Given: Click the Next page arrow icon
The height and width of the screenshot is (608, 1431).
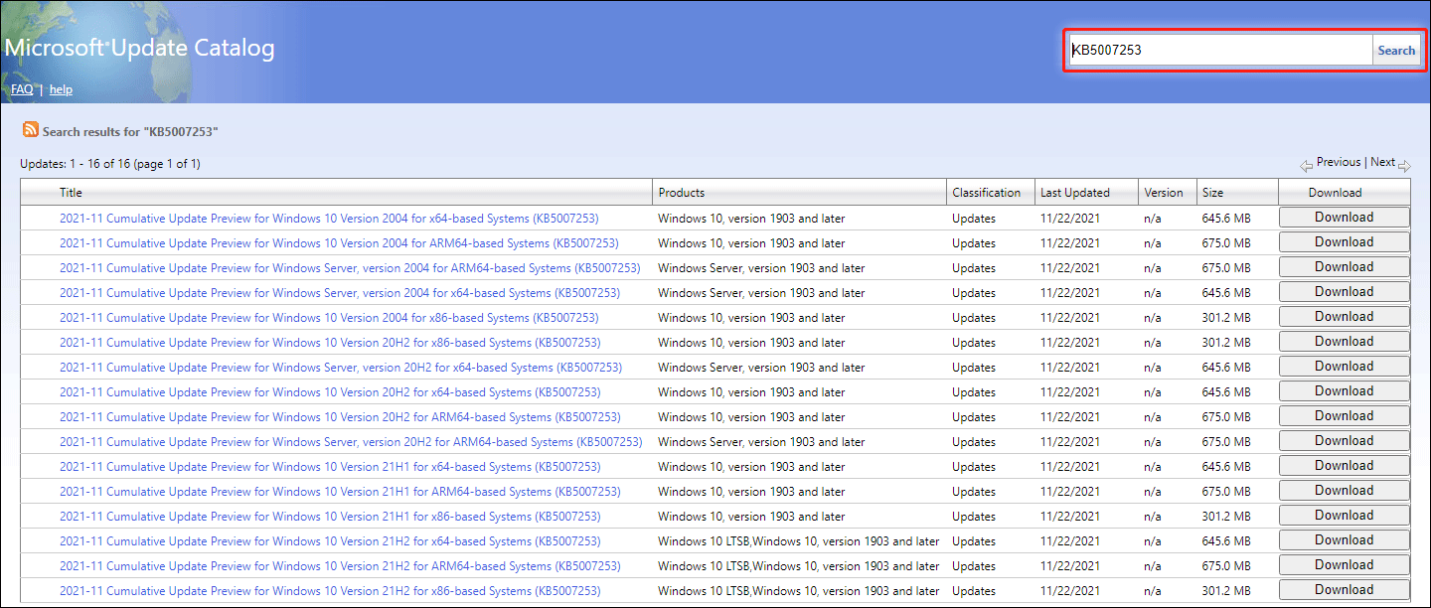Looking at the screenshot, I should tap(1404, 166).
